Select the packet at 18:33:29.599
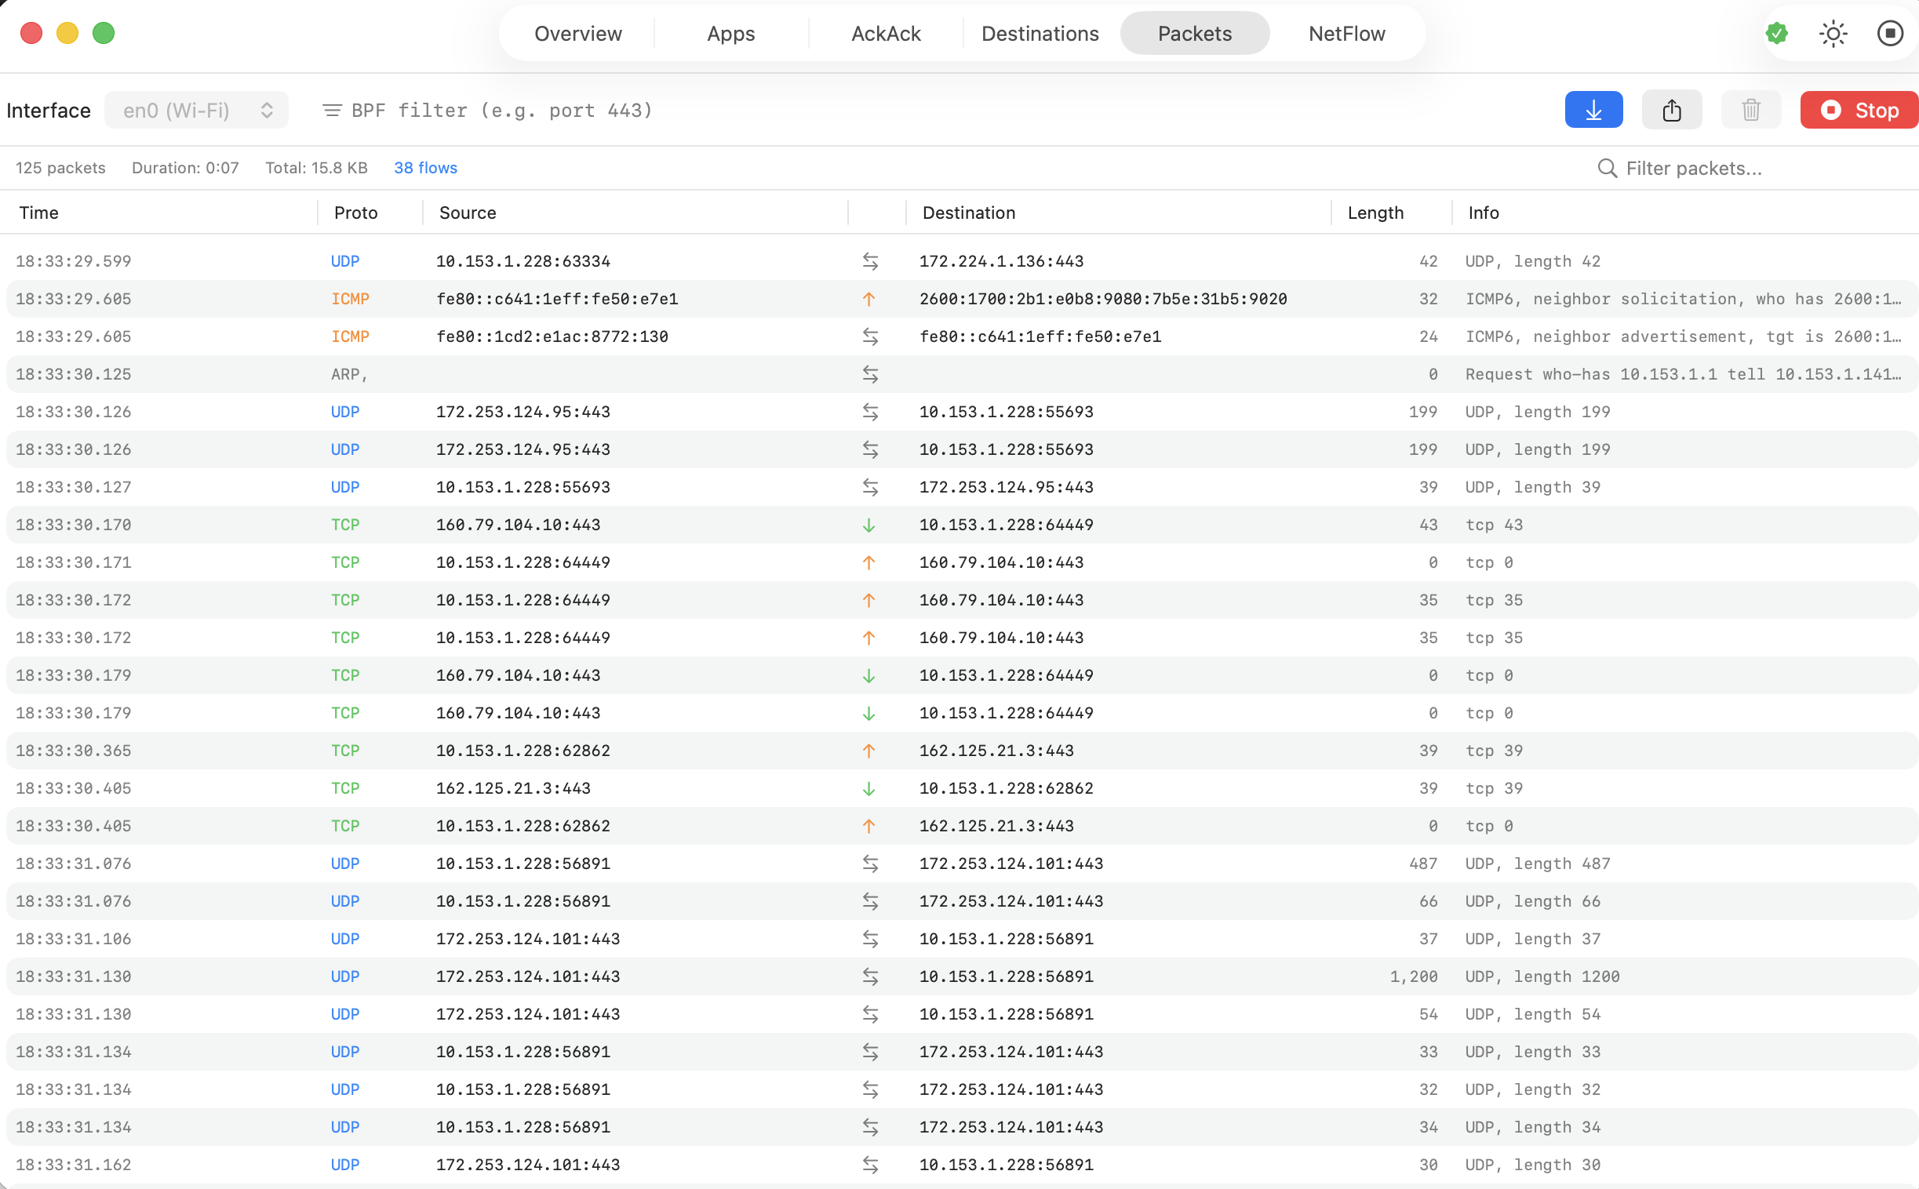The width and height of the screenshot is (1919, 1189). pyautogui.click(x=963, y=261)
